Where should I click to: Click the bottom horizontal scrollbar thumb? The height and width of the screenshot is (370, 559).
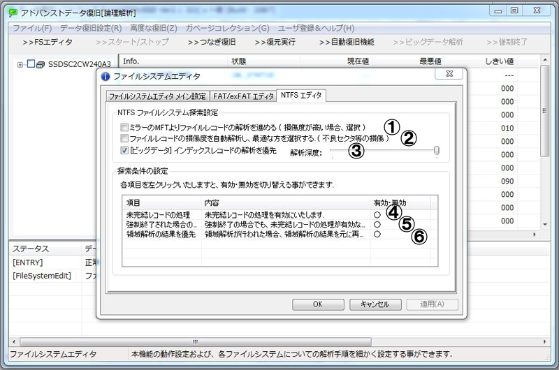tap(196, 342)
